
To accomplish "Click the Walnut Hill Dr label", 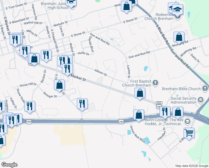I will [x=33, y=23].
